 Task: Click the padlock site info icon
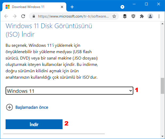pyautogui.click(x=34, y=16)
